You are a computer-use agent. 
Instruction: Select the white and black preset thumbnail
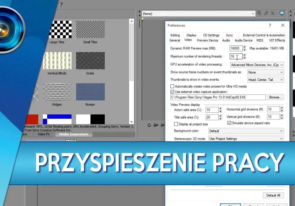click(x=90, y=119)
